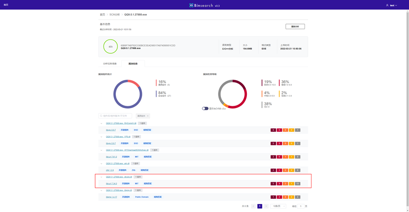Click the Binsearch logo icon
Viewport: 409px width, 212px height.
coord(191,5)
